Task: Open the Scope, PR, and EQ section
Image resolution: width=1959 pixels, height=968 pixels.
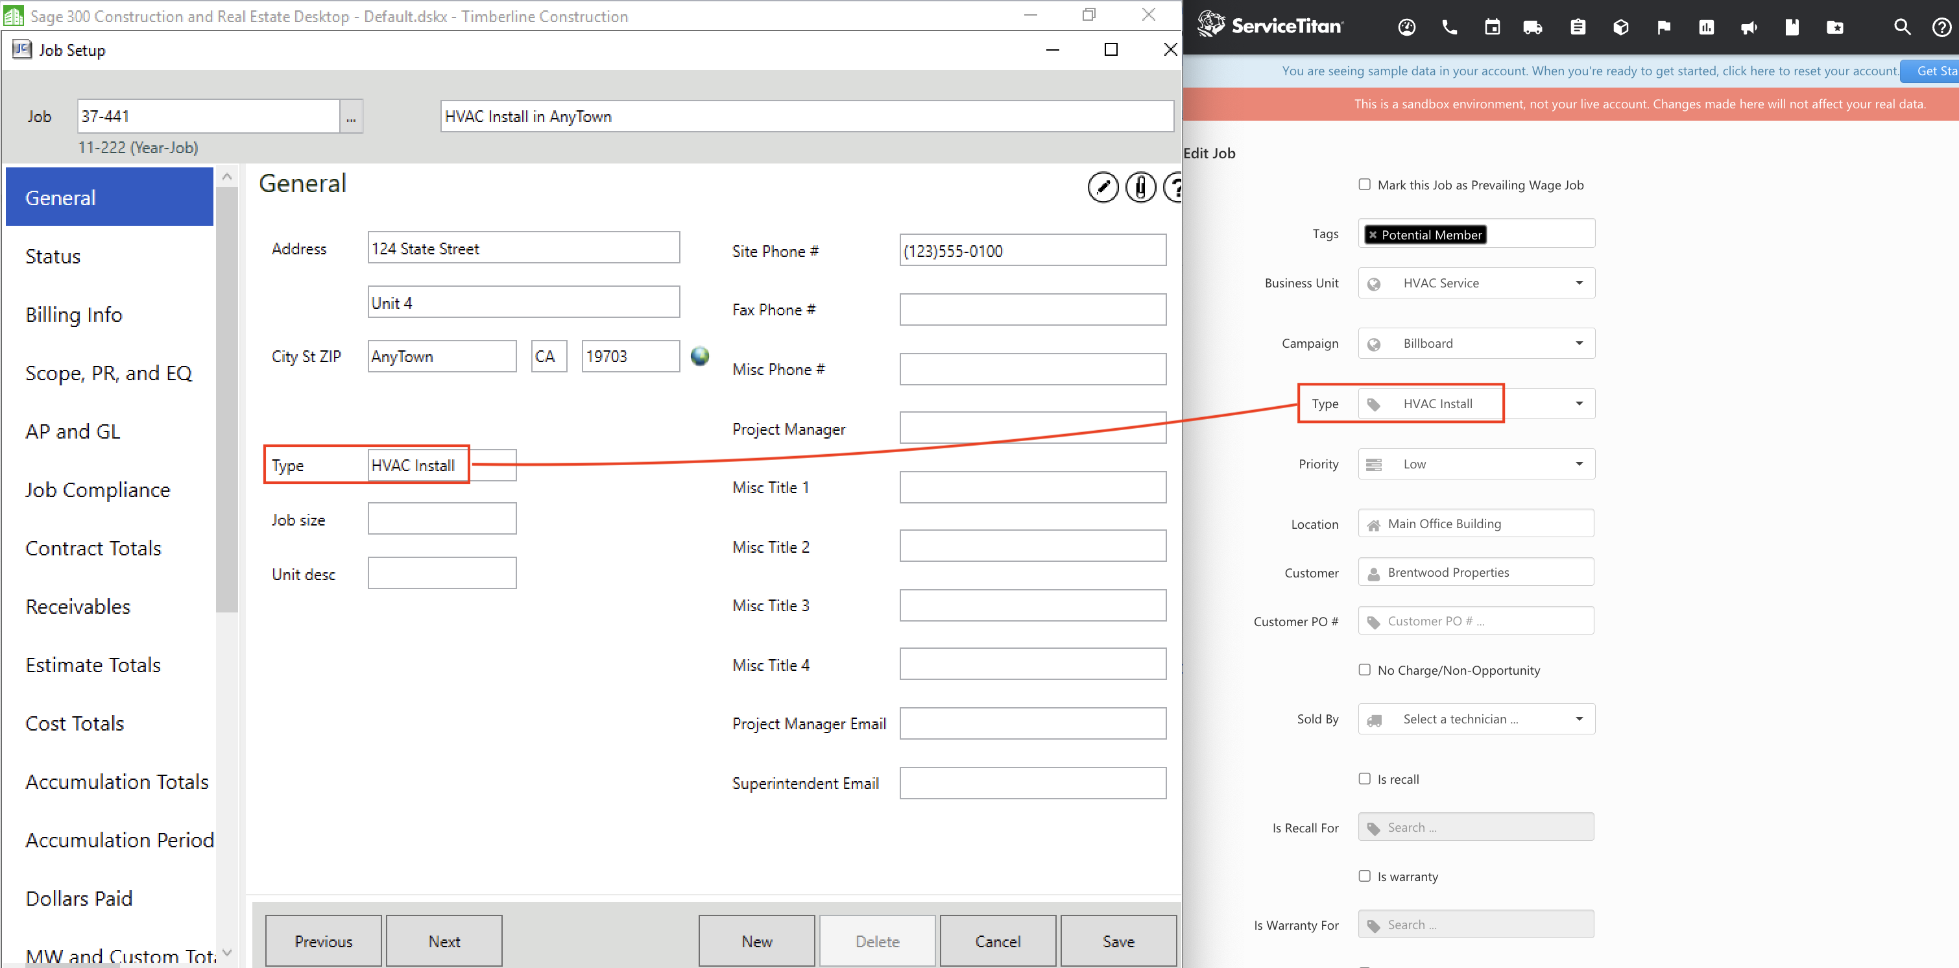Action: (x=110, y=373)
